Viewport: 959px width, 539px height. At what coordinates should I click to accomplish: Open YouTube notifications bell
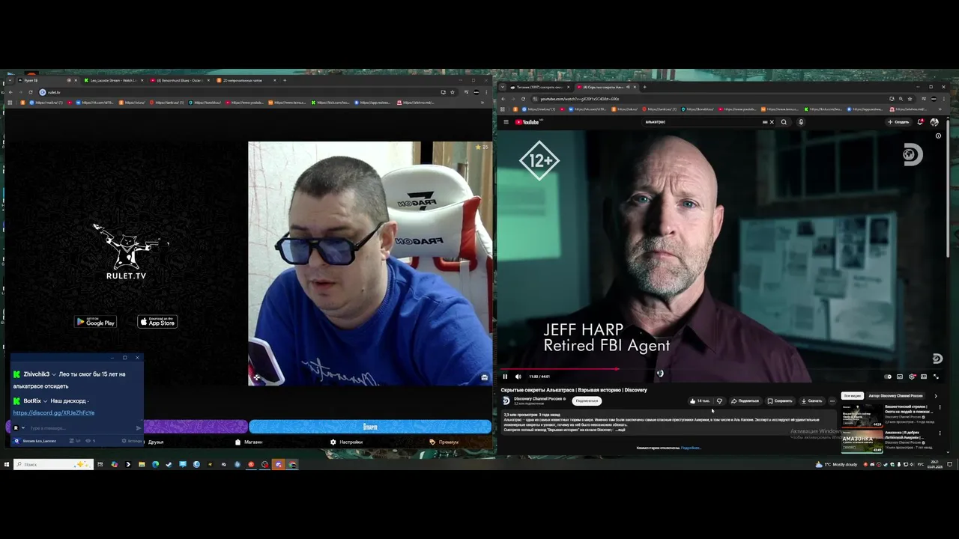(920, 122)
